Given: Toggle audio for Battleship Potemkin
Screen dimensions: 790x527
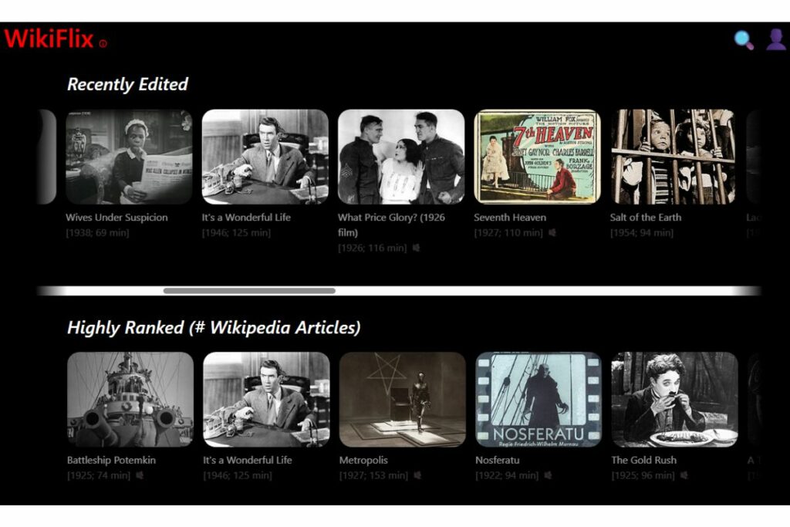Looking at the screenshot, I should pos(140,475).
